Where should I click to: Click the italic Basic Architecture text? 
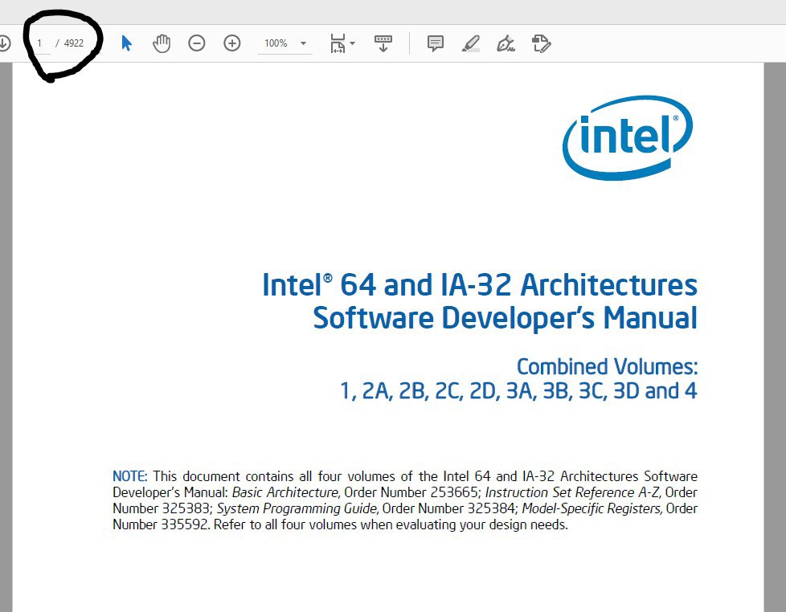(286, 492)
